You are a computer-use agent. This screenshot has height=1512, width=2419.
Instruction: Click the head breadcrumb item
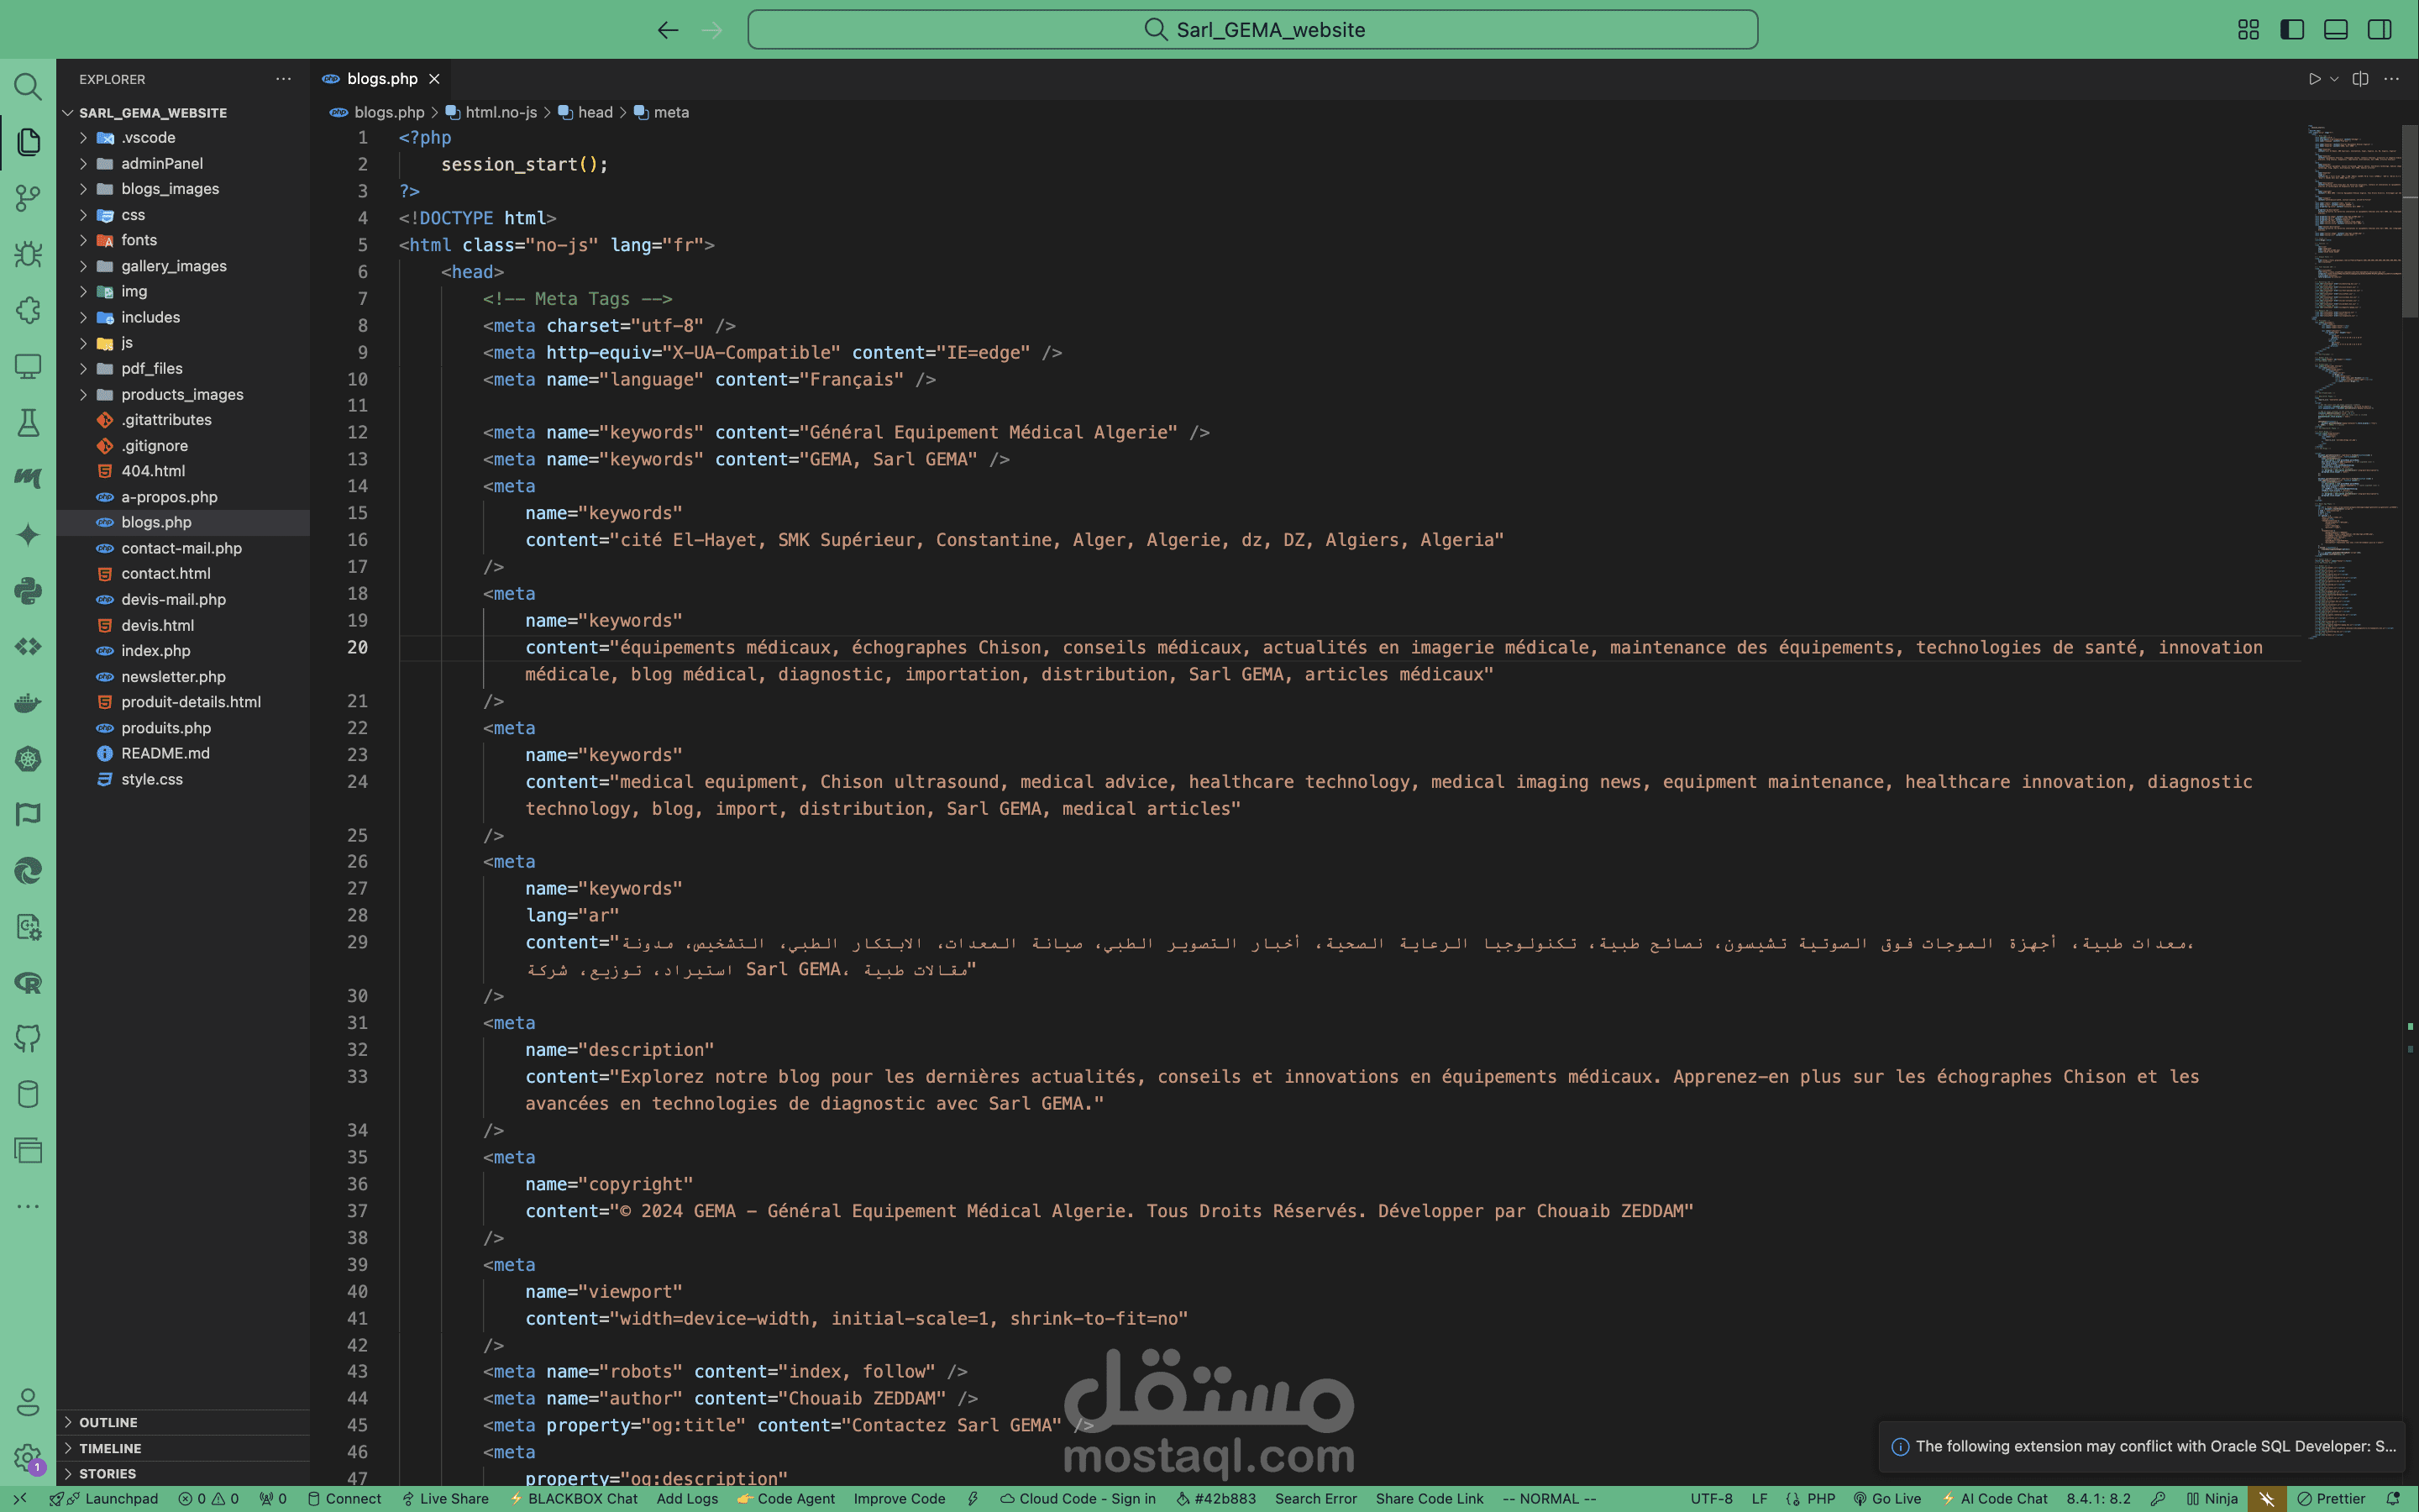click(585, 112)
